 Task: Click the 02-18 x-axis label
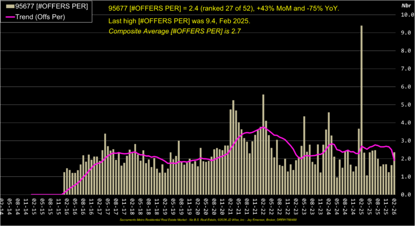point(132,205)
